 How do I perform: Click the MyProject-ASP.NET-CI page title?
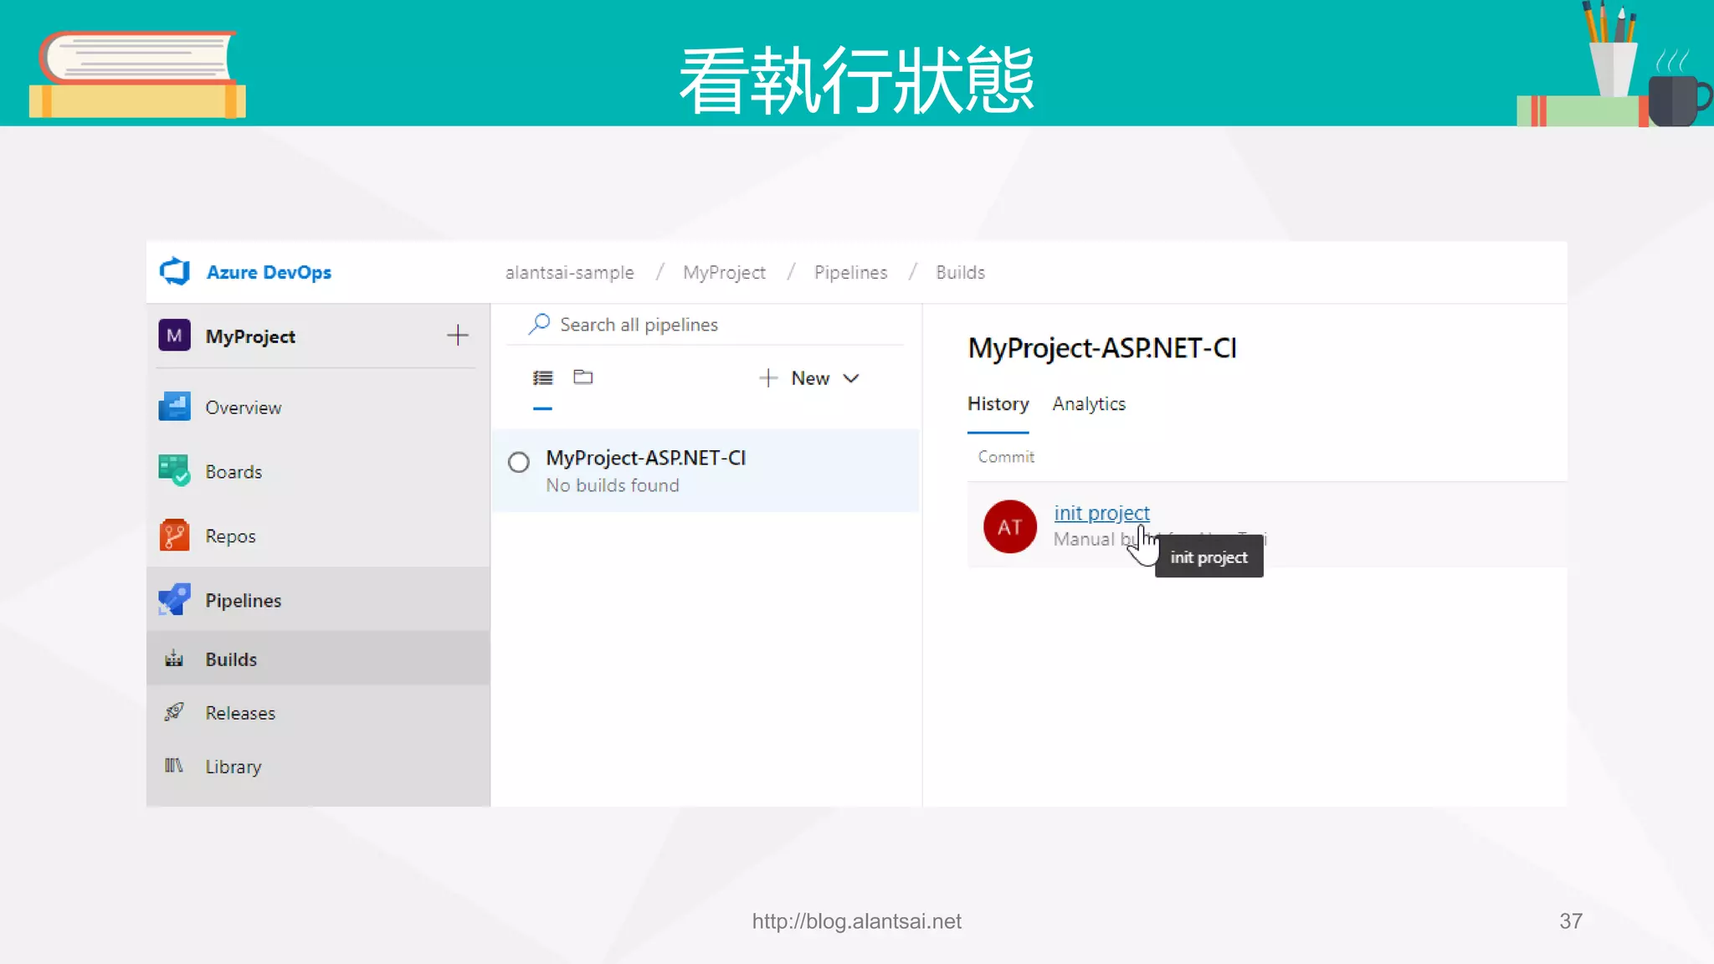pos(1101,348)
